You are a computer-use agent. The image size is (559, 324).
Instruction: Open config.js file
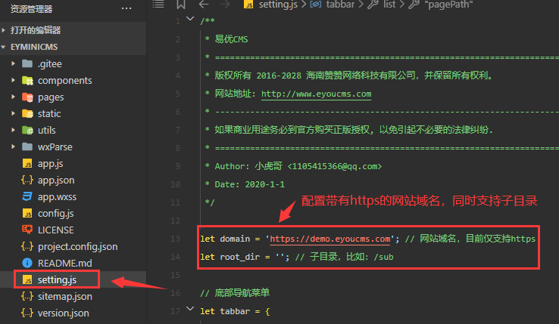pos(56,214)
